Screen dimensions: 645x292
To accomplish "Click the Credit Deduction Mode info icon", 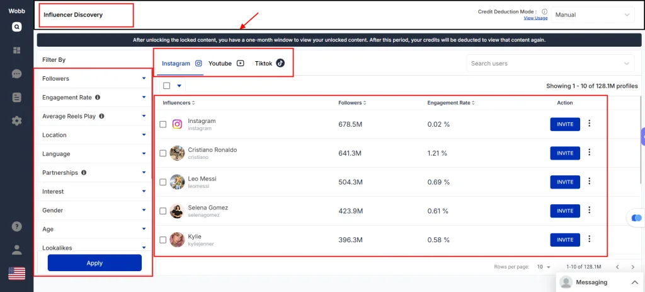I will (544, 11).
